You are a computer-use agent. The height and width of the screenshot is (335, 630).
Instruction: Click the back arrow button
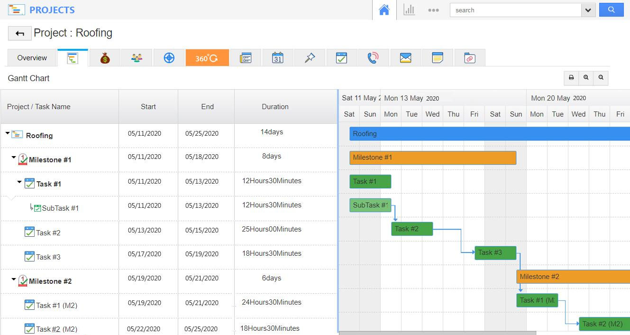(x=20, y=33)
